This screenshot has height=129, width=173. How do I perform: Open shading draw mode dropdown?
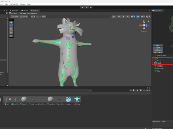point(114,17)
